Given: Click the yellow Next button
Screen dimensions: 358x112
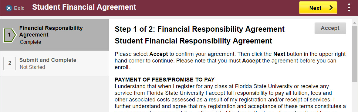Looking at the screenshot, I should point(318,8).
